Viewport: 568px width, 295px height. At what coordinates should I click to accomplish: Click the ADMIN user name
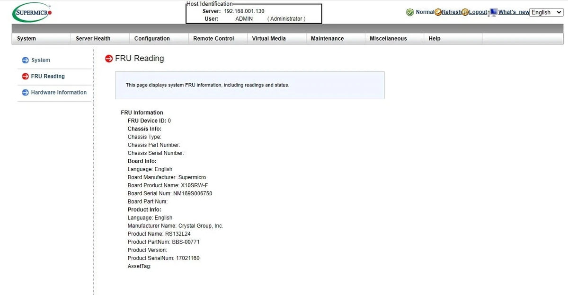244,19
